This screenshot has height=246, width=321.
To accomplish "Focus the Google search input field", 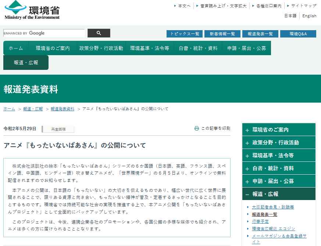I will click(44, 33).
